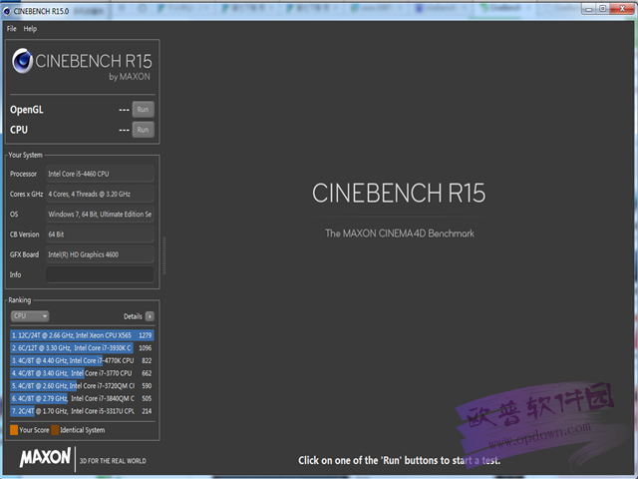Select ranking row 1 Intel Xeon X565

[x=82, y=335]
